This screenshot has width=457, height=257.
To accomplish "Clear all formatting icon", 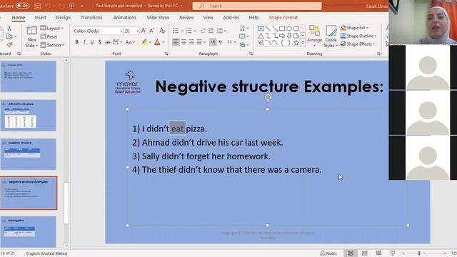I will pyautogui.click(x=162, y=31).
